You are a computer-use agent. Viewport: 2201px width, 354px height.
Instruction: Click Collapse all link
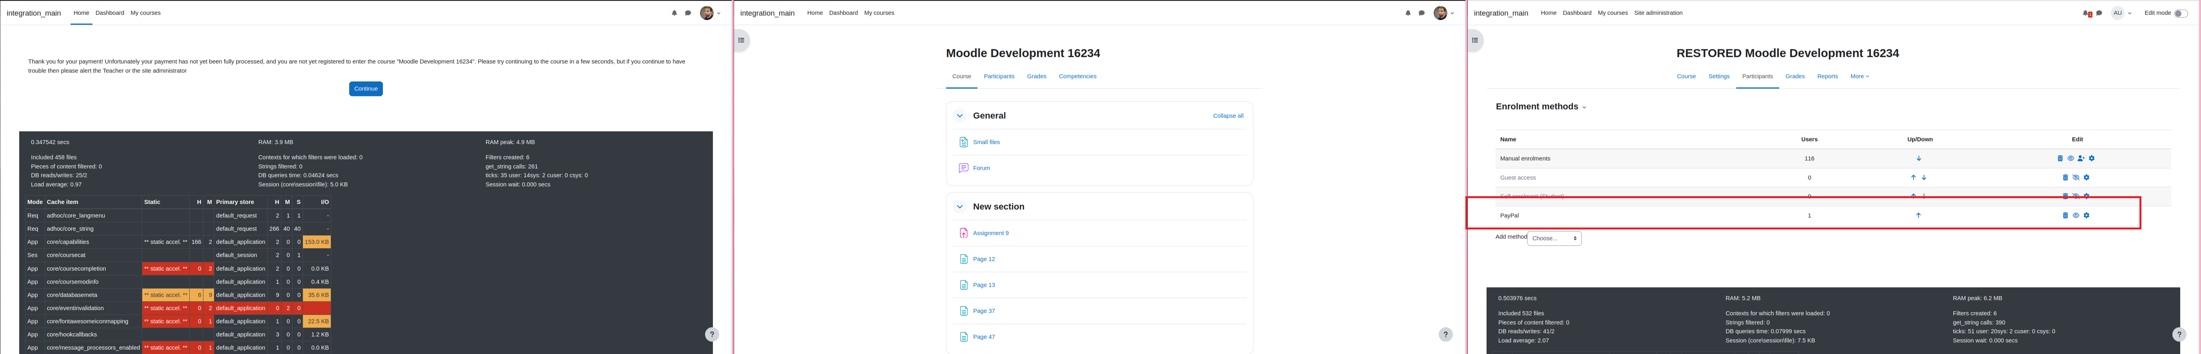pyautogui.click(x=1228, y=116)
